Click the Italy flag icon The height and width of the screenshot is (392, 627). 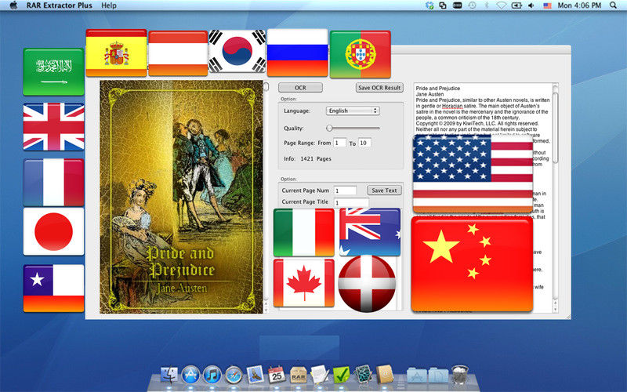(x=304, y=232)
